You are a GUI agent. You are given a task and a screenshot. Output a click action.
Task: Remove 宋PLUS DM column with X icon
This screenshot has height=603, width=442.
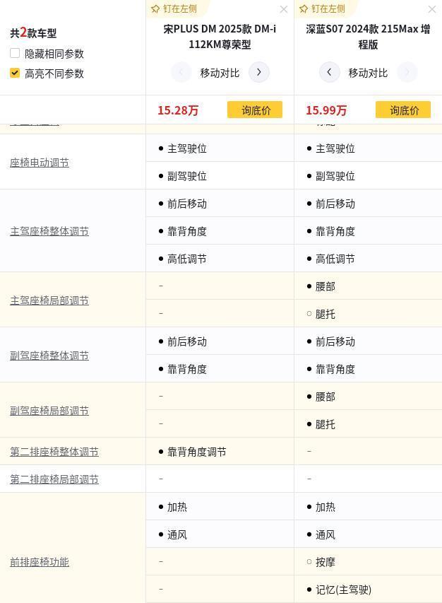284,9
